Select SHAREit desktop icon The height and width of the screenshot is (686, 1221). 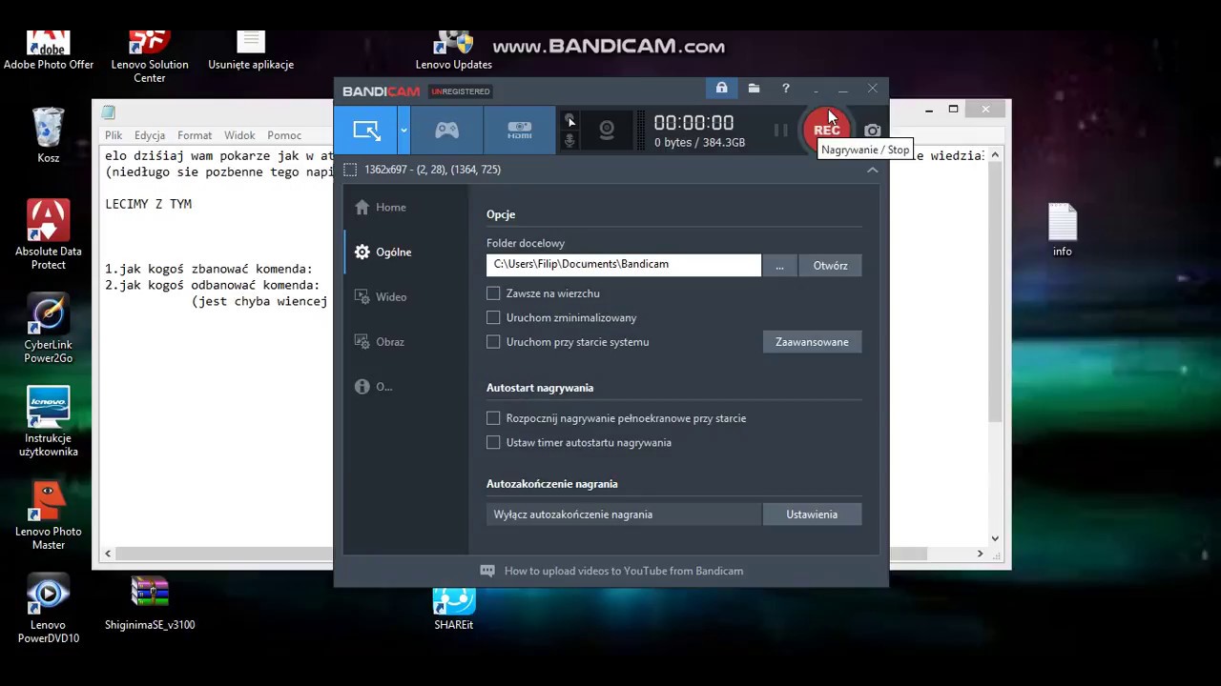pos(454,610)
